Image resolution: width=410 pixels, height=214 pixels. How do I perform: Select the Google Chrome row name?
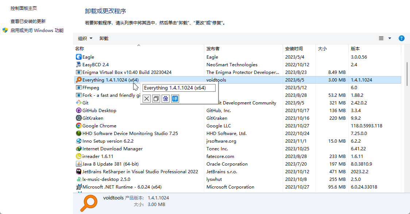pos(99,126)
